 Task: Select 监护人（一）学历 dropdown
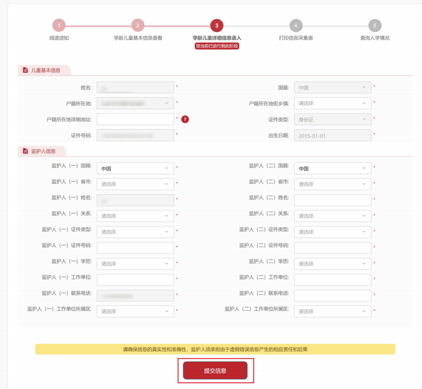(135, 264)
